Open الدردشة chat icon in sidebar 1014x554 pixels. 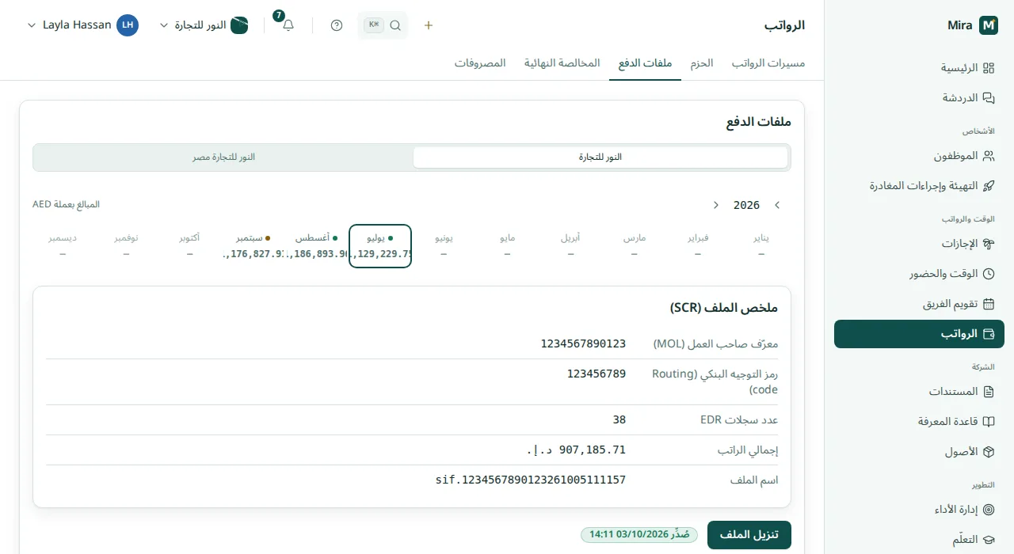point(988,98)
